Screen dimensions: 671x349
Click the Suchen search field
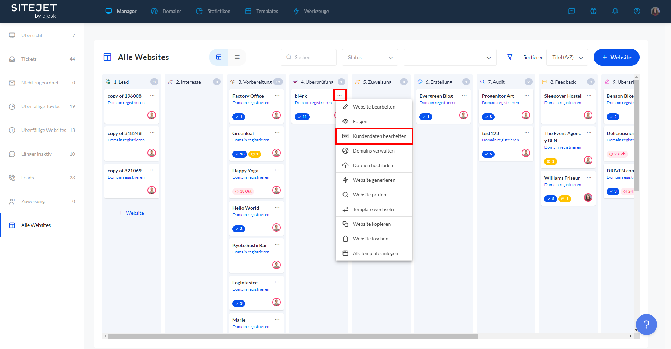click(309, 57)
